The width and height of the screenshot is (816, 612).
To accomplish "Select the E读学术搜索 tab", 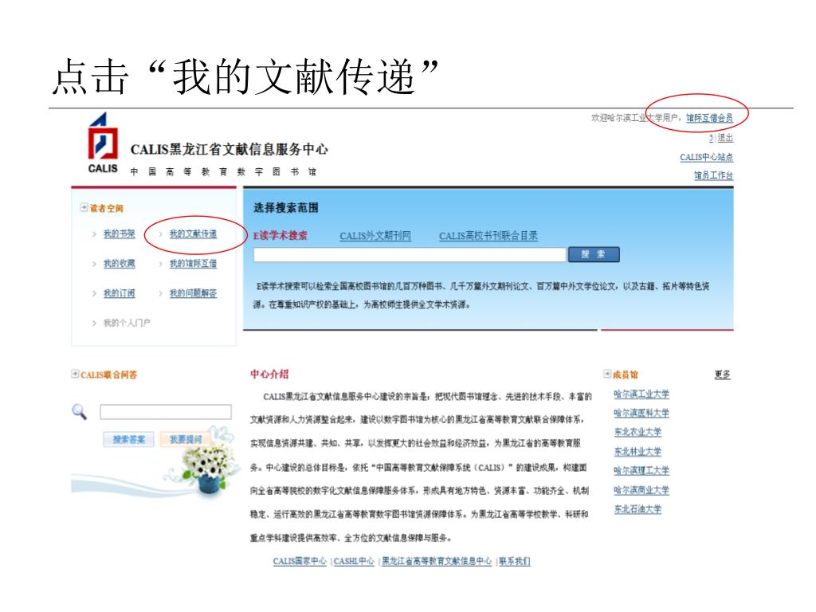I will point(280,235).
